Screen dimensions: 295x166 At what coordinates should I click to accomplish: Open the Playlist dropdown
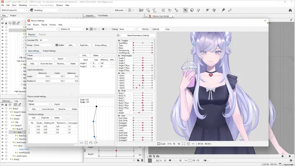46,29
